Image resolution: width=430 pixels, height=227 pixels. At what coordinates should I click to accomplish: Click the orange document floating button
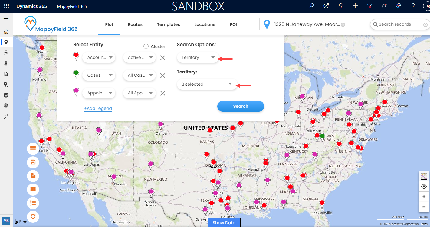pos(33,176)
